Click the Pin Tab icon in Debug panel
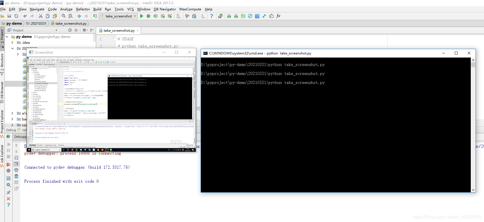484x222 pixels. pos(8,193)
